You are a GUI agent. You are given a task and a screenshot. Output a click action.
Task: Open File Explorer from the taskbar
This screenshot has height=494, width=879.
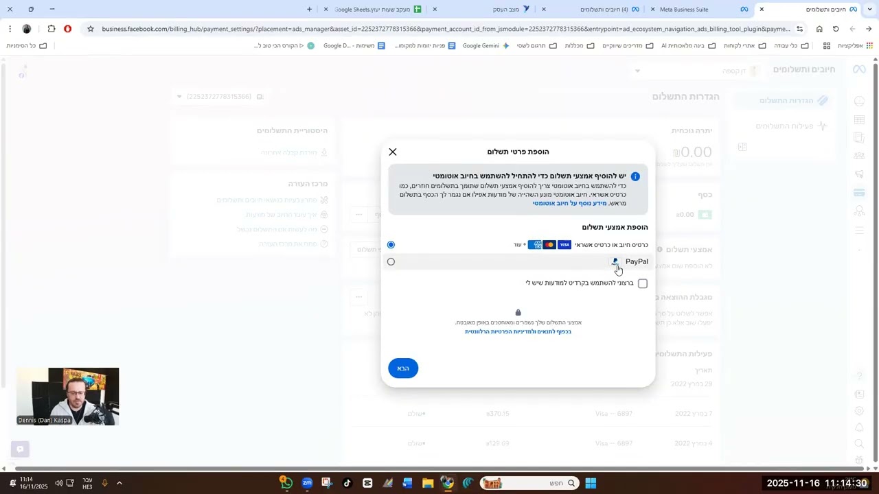coord(427,483)
